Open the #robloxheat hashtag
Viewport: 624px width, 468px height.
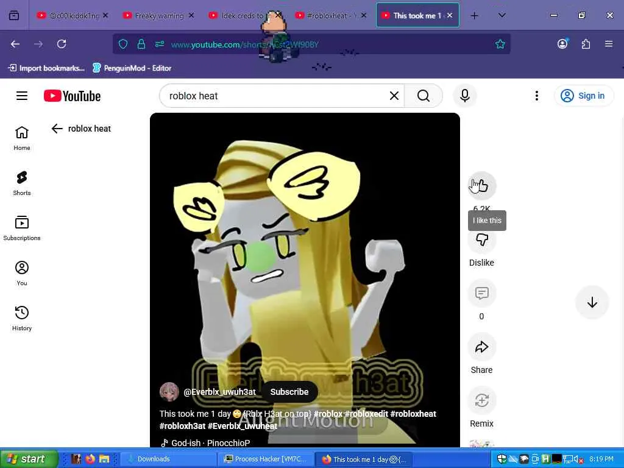tap(413, 414)
